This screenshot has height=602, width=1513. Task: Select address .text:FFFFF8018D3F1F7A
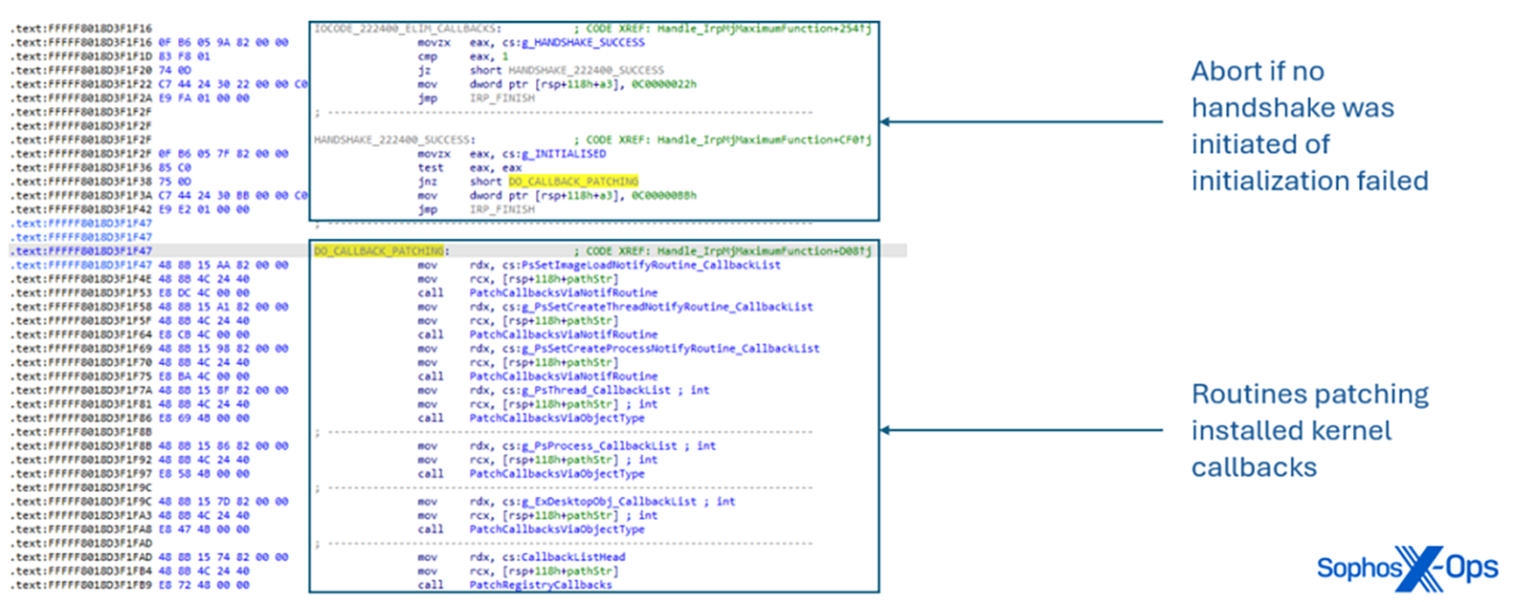pyautogui.click(x=81, y=390)
